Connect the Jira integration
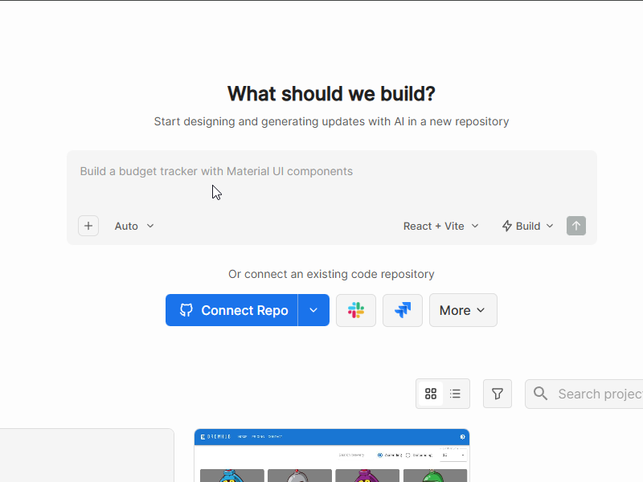Viewport: 643px width, 482px height. (x=403, y=310)
